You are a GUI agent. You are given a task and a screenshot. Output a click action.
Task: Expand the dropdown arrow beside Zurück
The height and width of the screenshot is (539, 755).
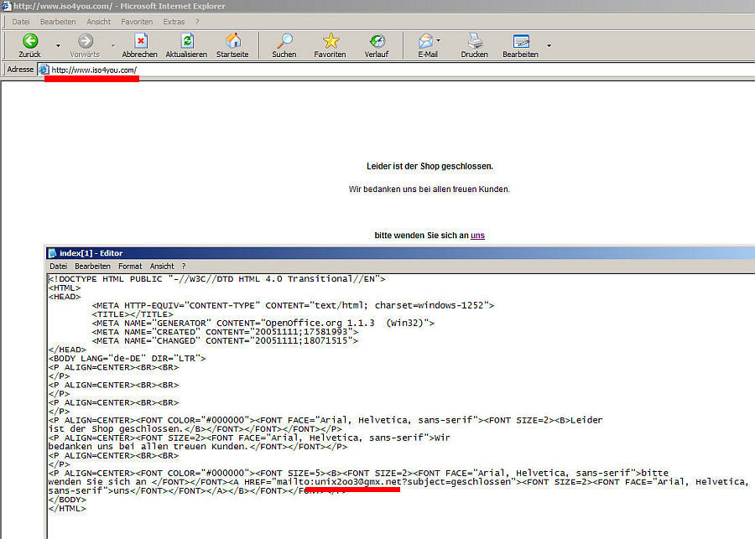(58, 45)
